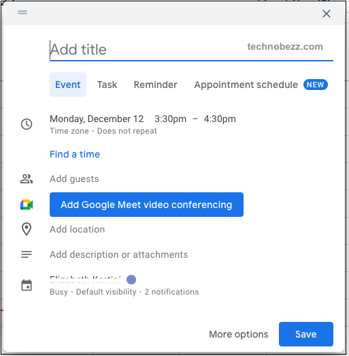Click the drag handle icon at dialog top

pos(22,12)
